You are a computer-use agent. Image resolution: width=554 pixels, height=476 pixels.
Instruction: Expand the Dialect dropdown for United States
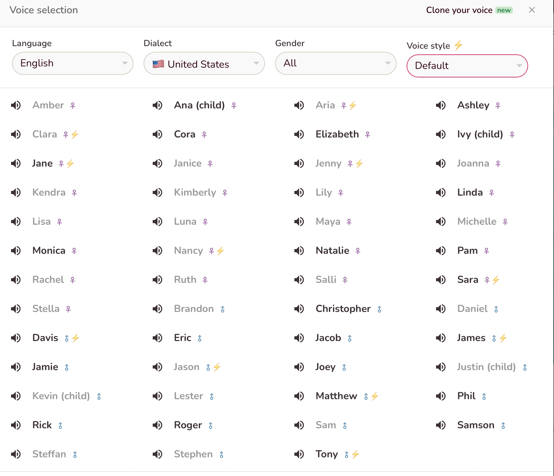click(x=204, y=63)
